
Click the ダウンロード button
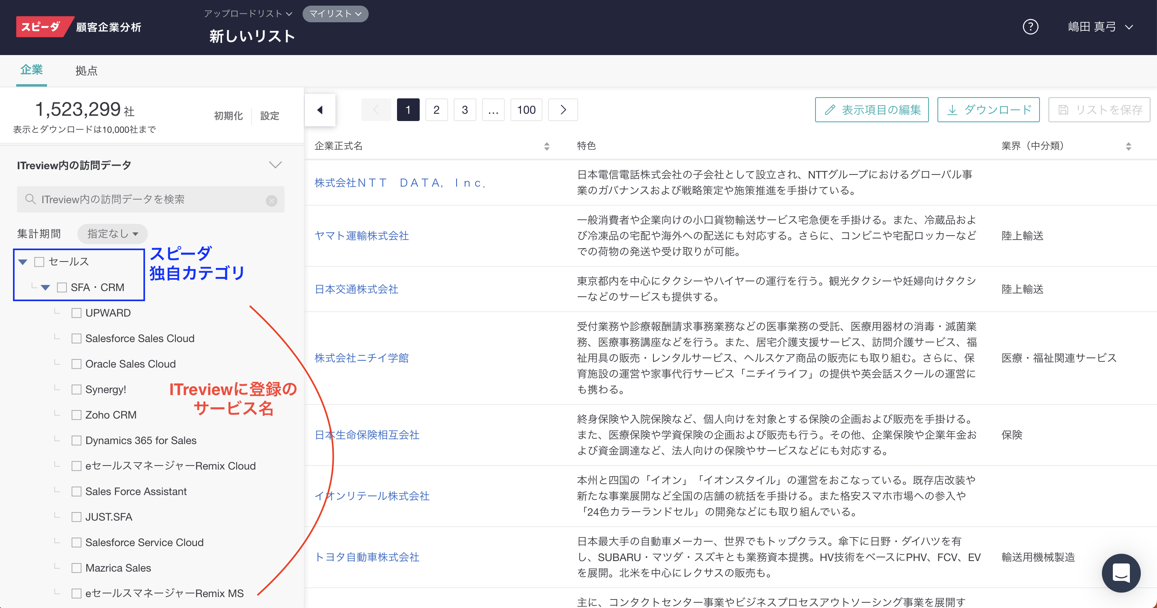(x=988, y=110)
